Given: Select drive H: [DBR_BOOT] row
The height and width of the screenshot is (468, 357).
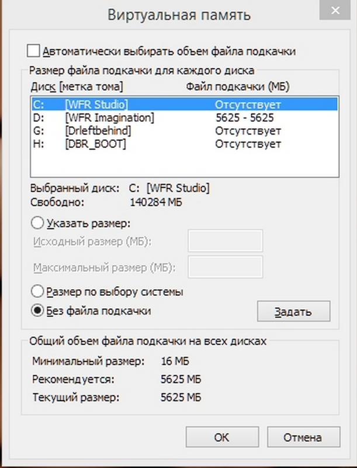Looking at the screenshot, I should [x=185, y=144].
